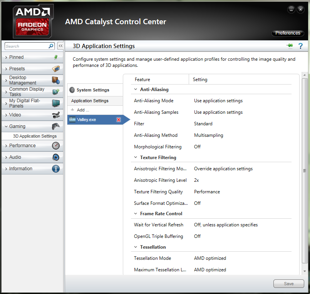The image size is (310, 294).
Task: Toggle OpenGL Triple Buffering Off value
Action: point(197,236)
